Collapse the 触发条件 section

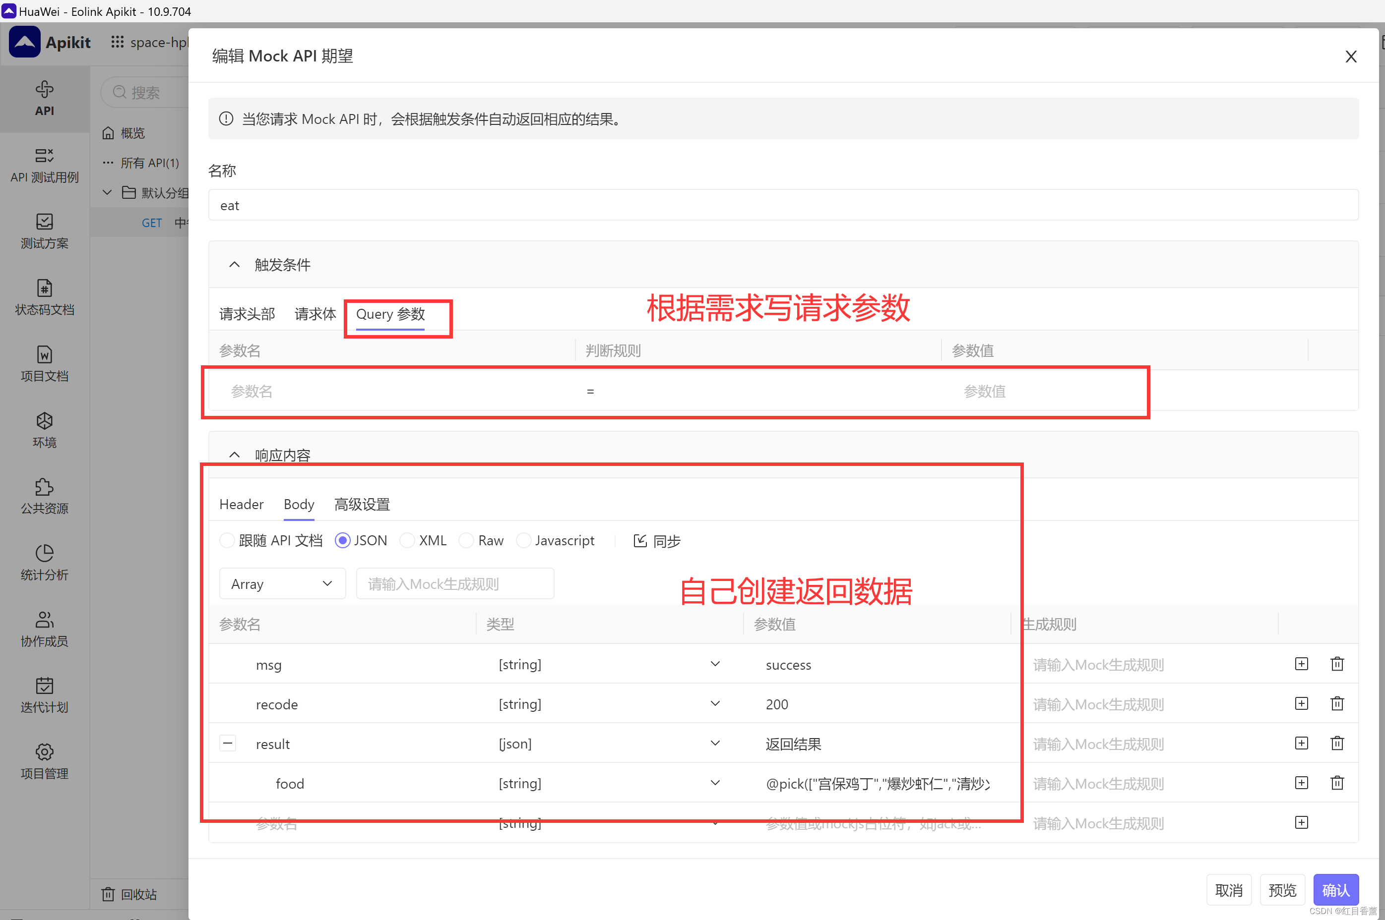coord(234,264)
